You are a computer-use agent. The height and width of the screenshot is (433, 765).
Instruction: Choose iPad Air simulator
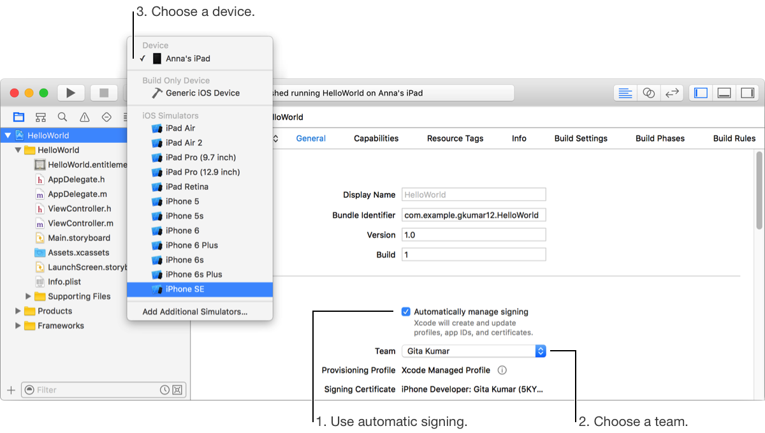(200, 128)
